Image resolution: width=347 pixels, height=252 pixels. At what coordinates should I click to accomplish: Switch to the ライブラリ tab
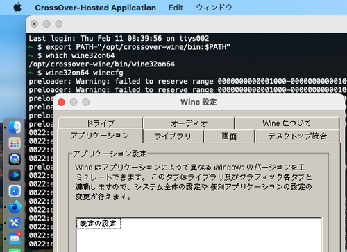pos(173,136)
